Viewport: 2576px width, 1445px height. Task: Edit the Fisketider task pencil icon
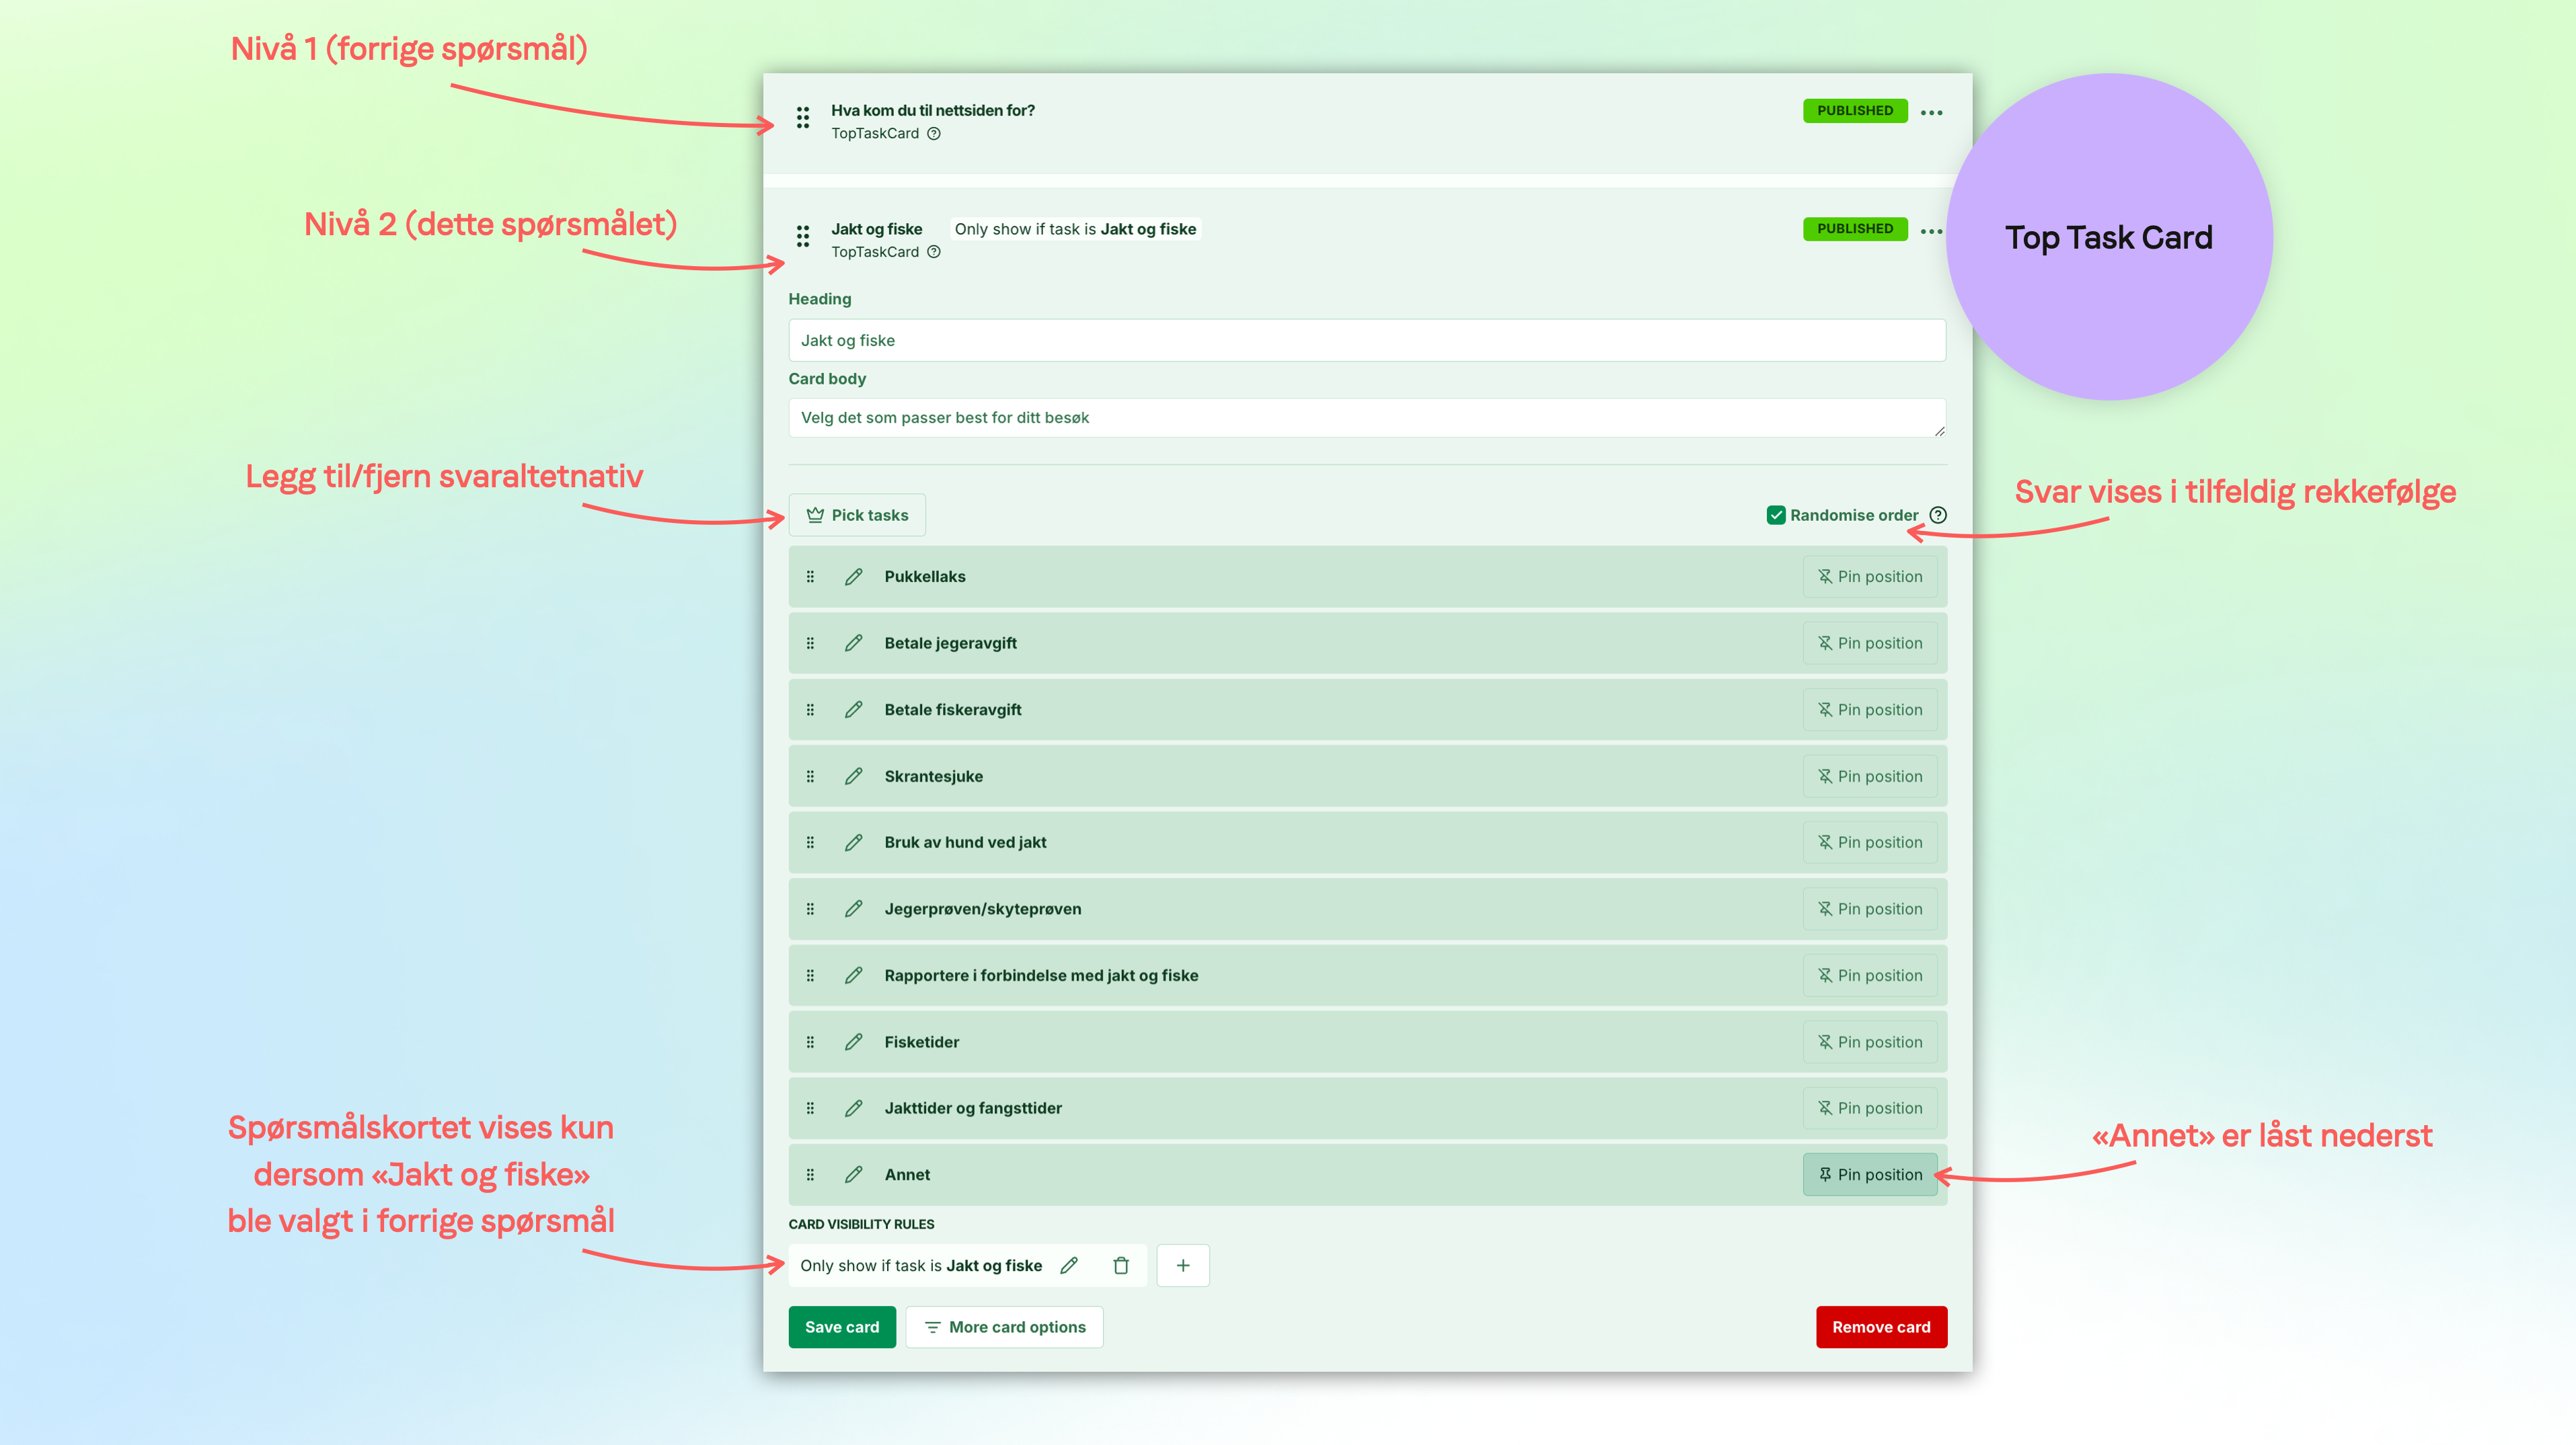[x=853, y=1042]
